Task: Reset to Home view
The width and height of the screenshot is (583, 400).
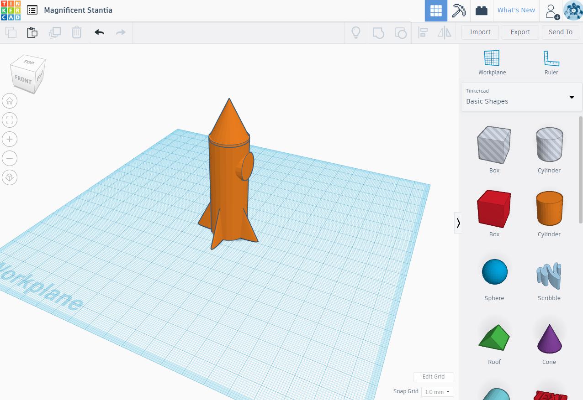Action: click(x=10, y=101)
